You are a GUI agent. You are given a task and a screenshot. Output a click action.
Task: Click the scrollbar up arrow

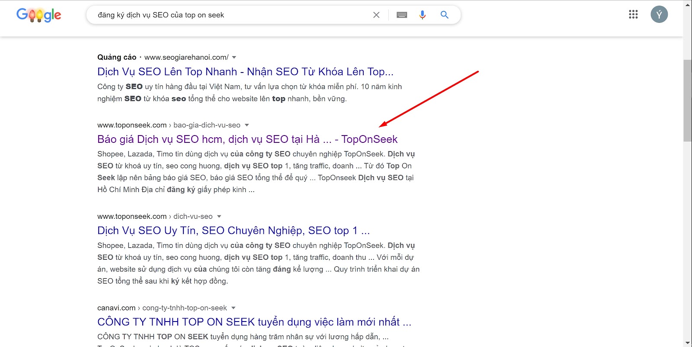click(x=687, y=4)
